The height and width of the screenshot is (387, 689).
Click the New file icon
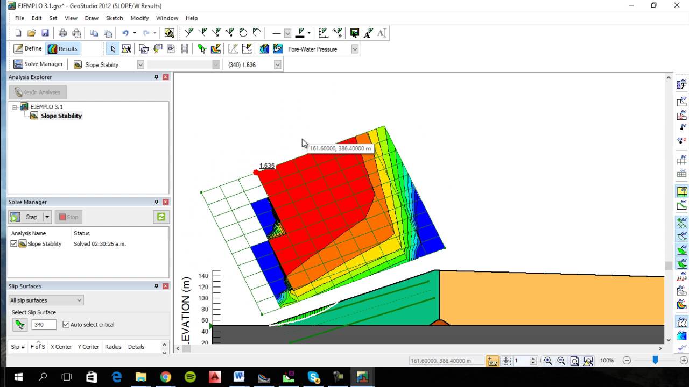pyautogui.click(x=18, y=33)
